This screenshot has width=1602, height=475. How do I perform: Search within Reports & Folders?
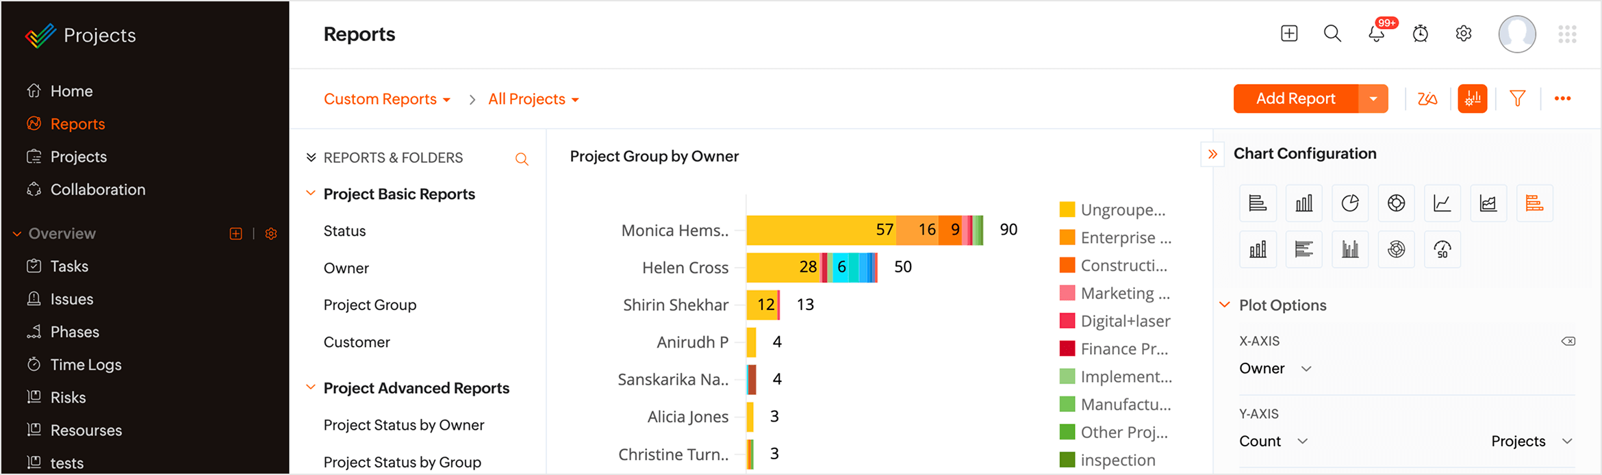pyautogui.click(x=522, y=159)
